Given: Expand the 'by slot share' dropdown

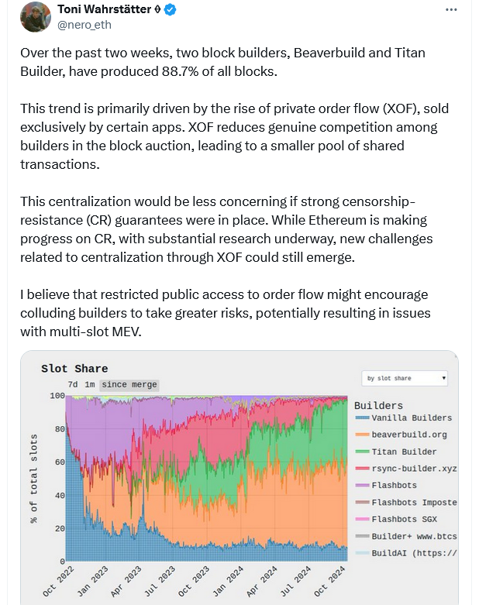Looking at the screenshot, I should [x=405, y=378].
